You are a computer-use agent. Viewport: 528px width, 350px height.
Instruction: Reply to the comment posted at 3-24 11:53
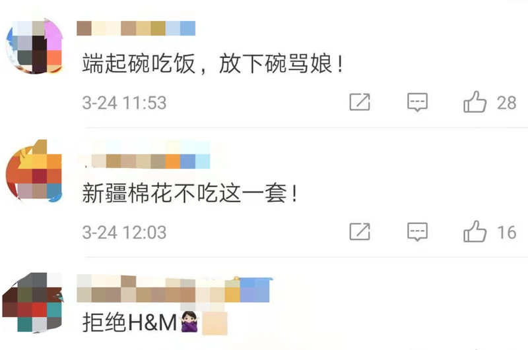418,102
